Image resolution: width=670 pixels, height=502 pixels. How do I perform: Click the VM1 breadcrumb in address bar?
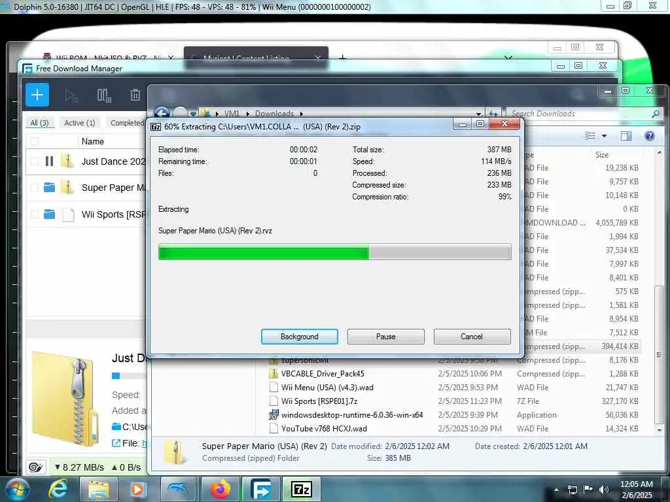click(x=232, y=114)
